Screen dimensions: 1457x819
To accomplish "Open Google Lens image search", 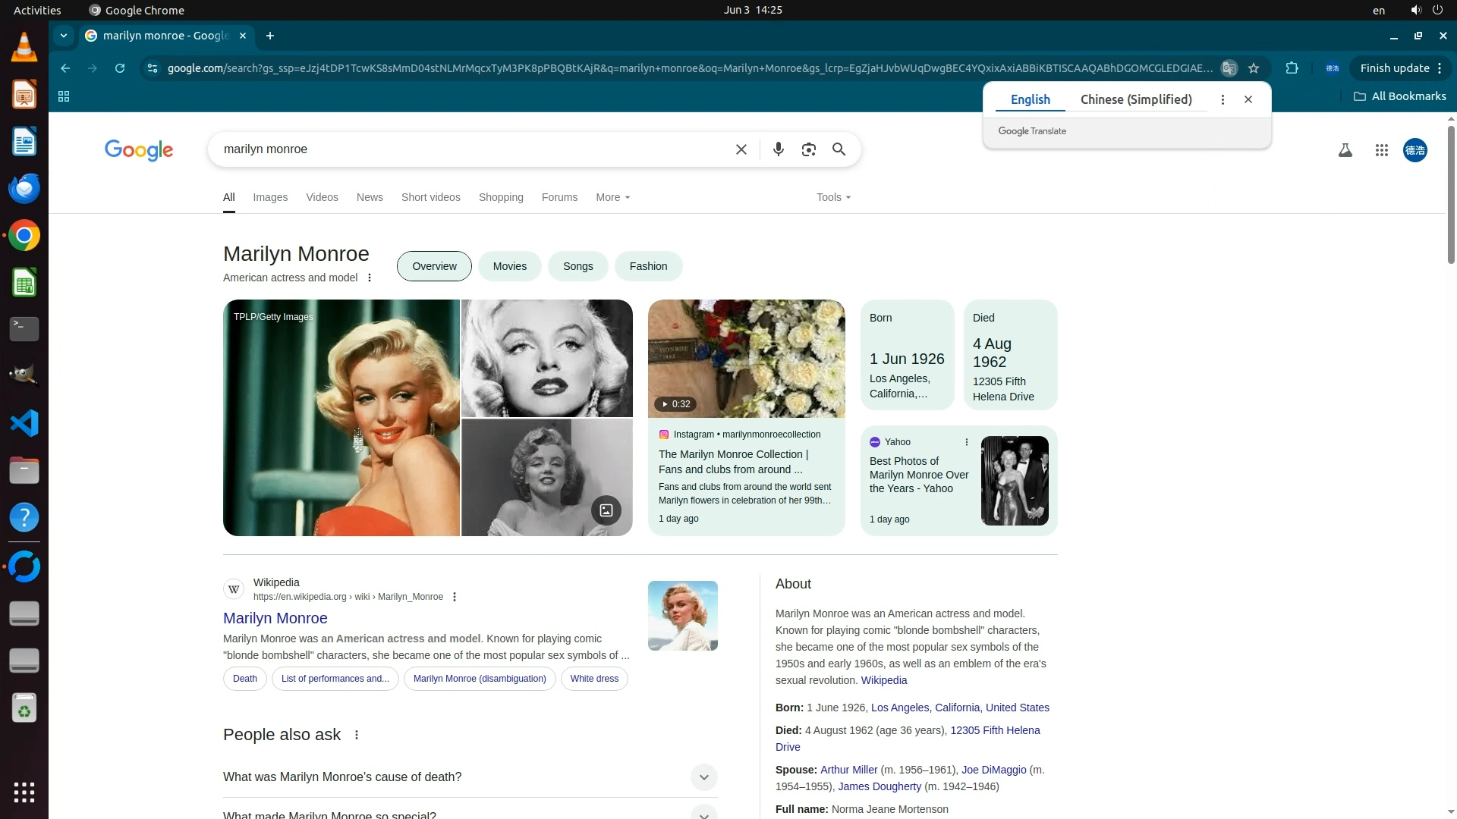I will pos(808,149).
